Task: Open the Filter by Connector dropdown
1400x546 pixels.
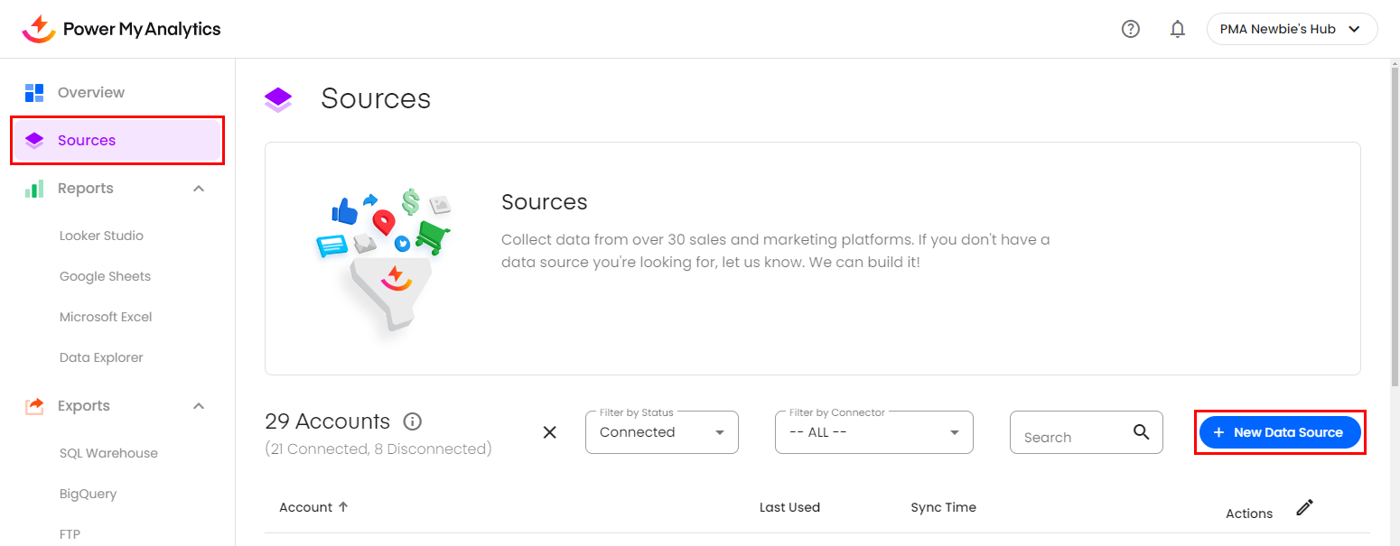Action: (x=873, y=432)
